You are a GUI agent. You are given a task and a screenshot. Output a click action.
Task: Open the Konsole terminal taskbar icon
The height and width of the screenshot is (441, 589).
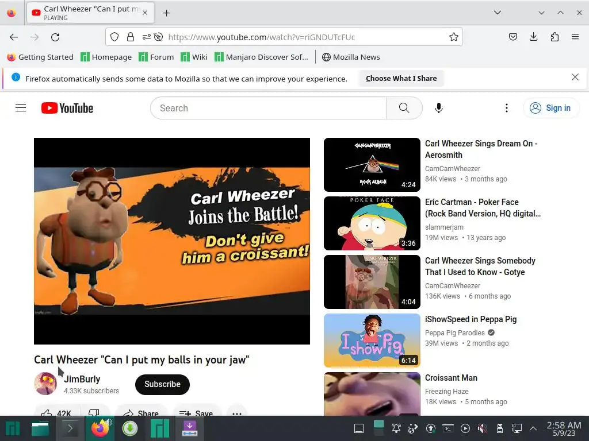point(70,428)
